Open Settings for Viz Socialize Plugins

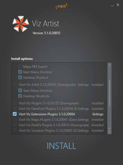83,131
